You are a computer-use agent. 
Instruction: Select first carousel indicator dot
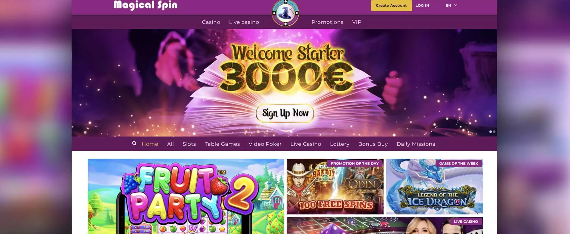491,132
